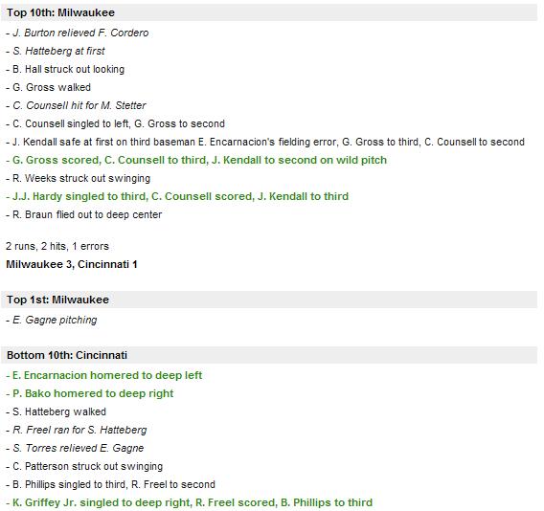The image size is (544, 511).
Task: Click the 'Top 1st: Milwaukee' header
Action: pyautogui.click(x=269, y=300)
